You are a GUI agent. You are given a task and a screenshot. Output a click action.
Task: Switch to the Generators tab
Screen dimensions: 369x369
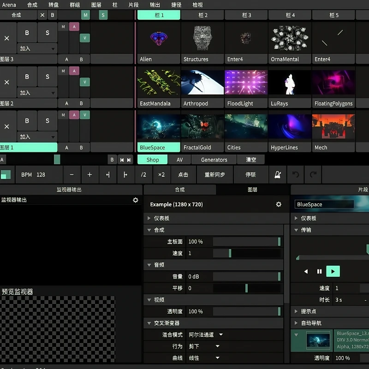[x=214, y=160]
